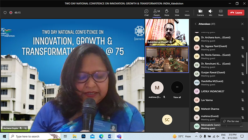Open Photoshop from the taskbar

point(84,136)
